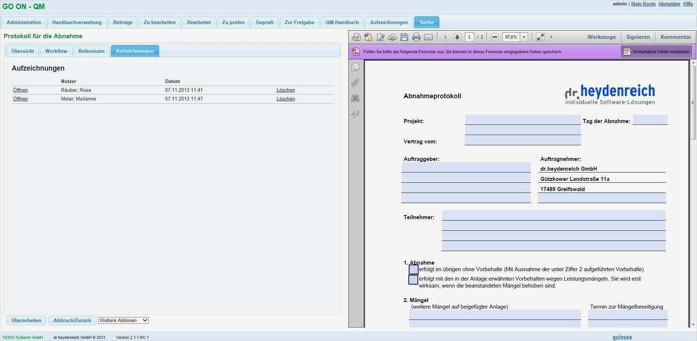Open the search binoculars panel
Image resolution: width=697 pixels, height=341 pixels.
pos(356,98)
